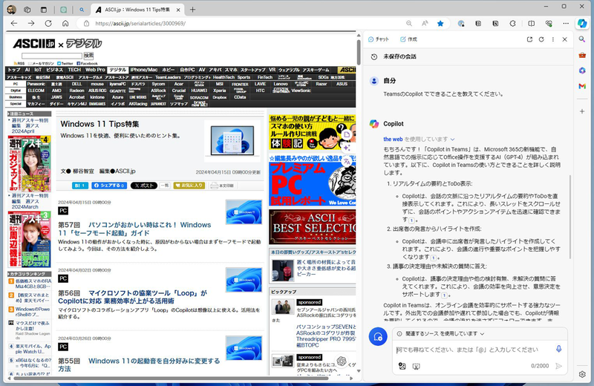Open sidebar settings gear icon

pyautogui.click(x=584, y=373)
